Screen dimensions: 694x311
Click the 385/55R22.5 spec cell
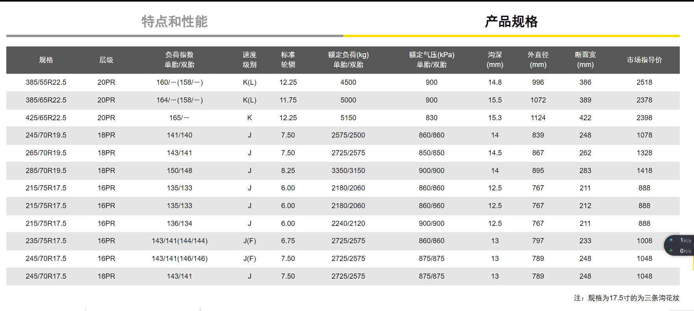pos(46,82)
